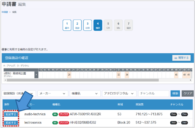
Task: Select active step 4 機材
Action: [98, 25]
